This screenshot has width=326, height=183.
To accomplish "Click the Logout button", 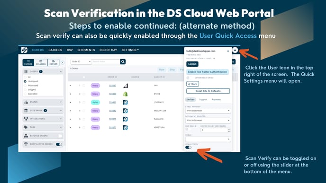I will click(192, 64).
